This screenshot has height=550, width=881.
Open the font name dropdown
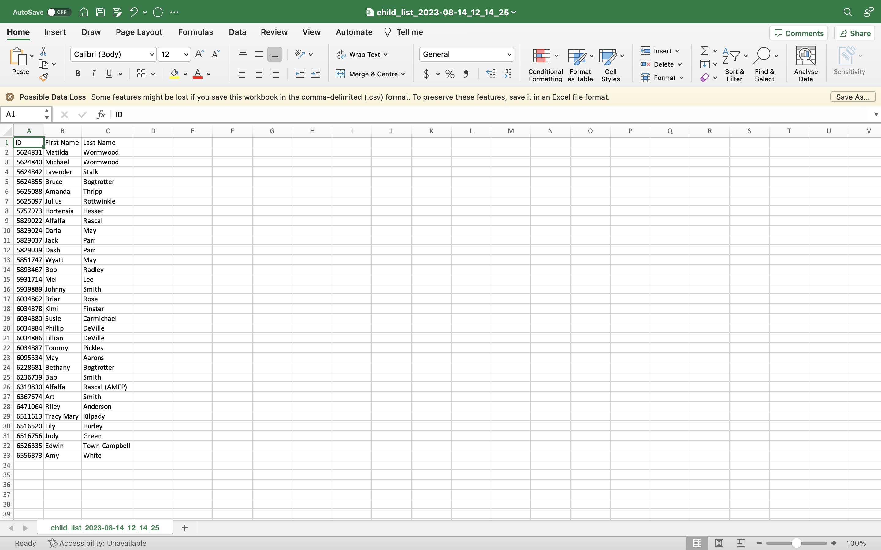152,54
